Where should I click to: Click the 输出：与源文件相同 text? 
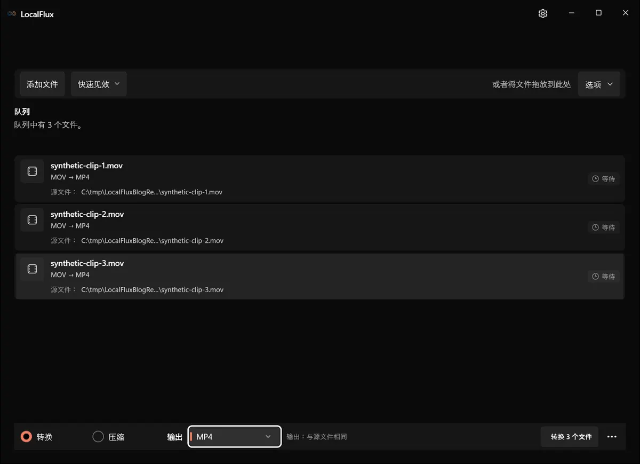[x=317, y=437]
